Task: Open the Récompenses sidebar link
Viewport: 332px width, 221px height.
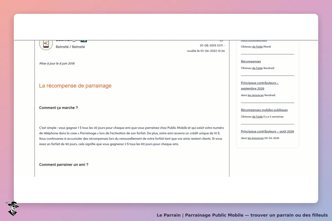Action: (x=251, y=61)
